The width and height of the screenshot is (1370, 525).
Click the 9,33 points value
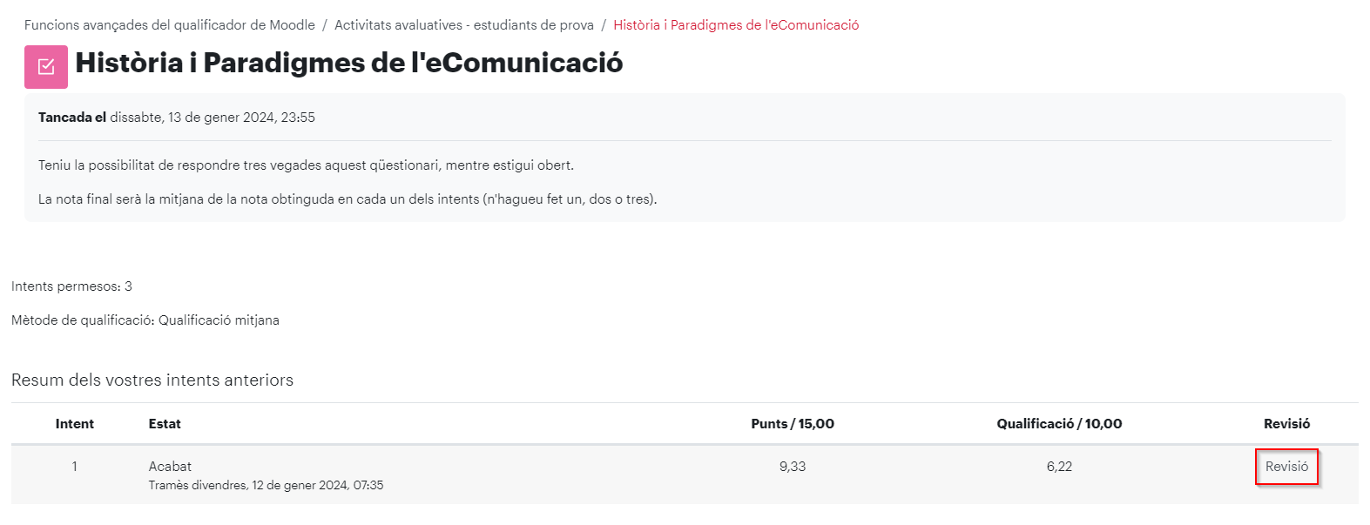(793, 467)
